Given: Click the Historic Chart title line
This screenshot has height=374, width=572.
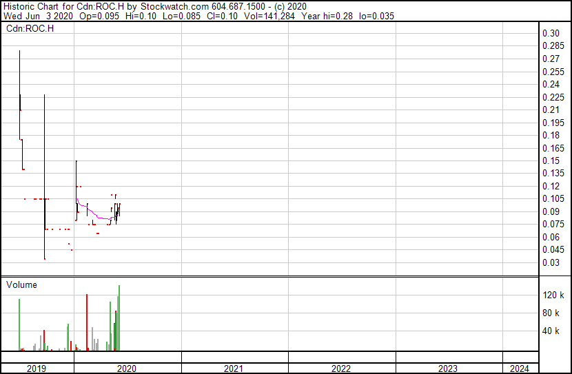Looking at the screenshot, I should (x=155, y=7).
